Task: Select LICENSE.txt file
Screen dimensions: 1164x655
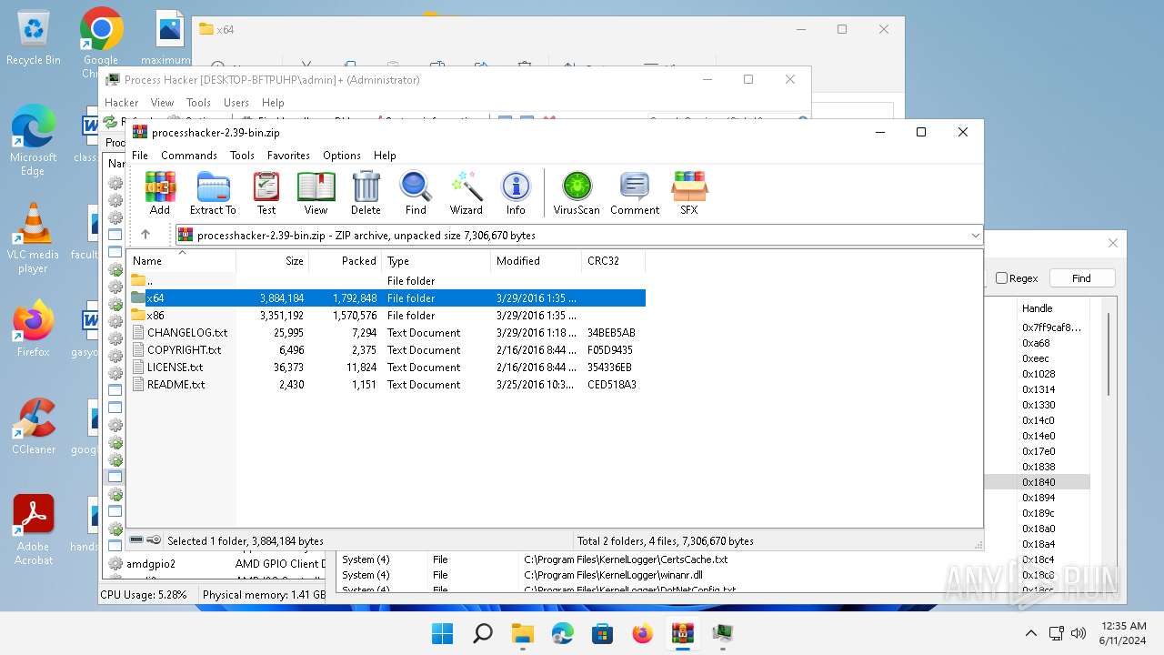Action: tap(386, 368)
